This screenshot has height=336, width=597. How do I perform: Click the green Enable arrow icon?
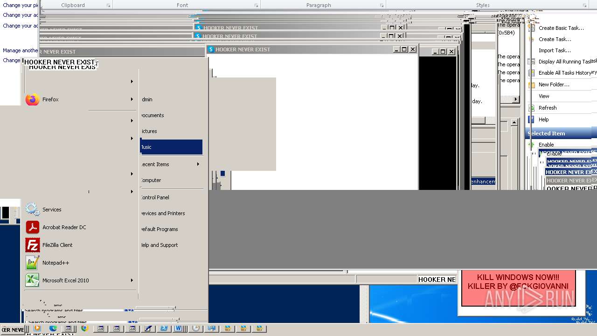point(531,145)
